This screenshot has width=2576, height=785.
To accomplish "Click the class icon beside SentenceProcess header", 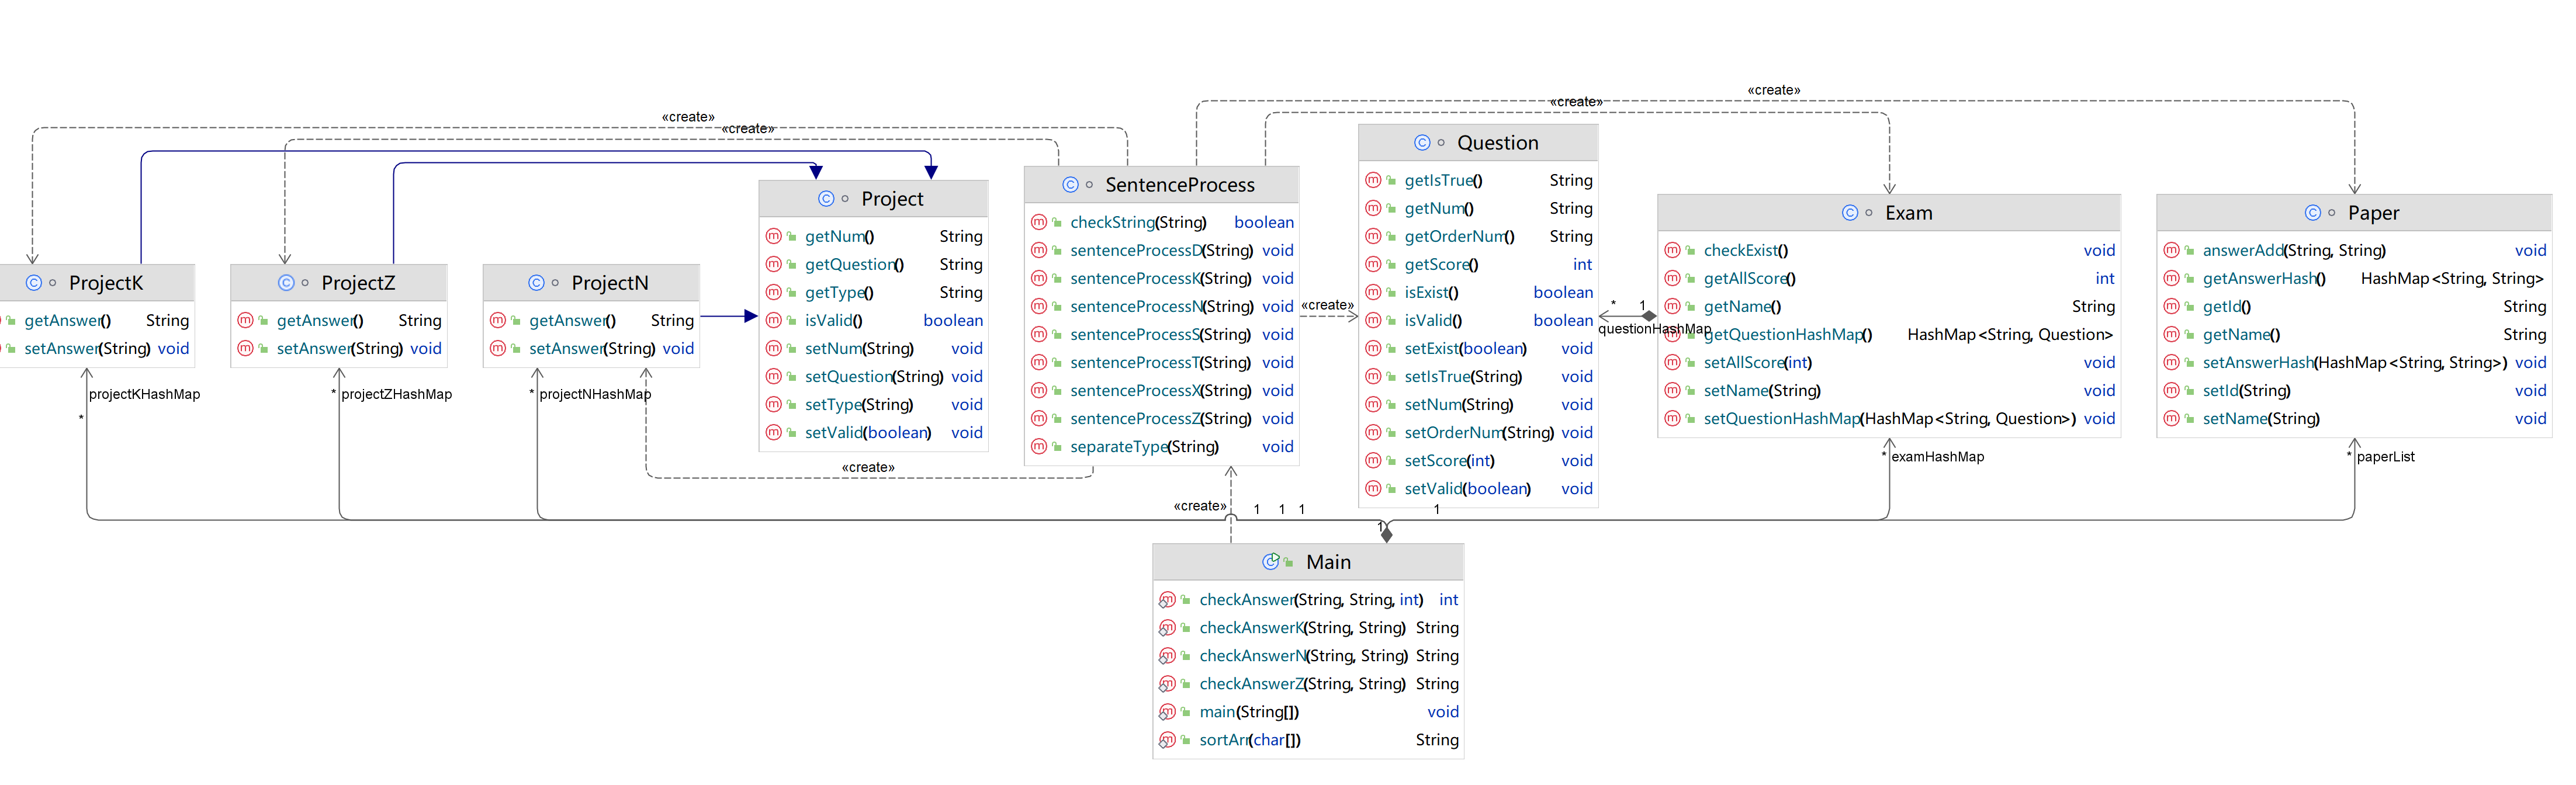I will click(1070, 185).
